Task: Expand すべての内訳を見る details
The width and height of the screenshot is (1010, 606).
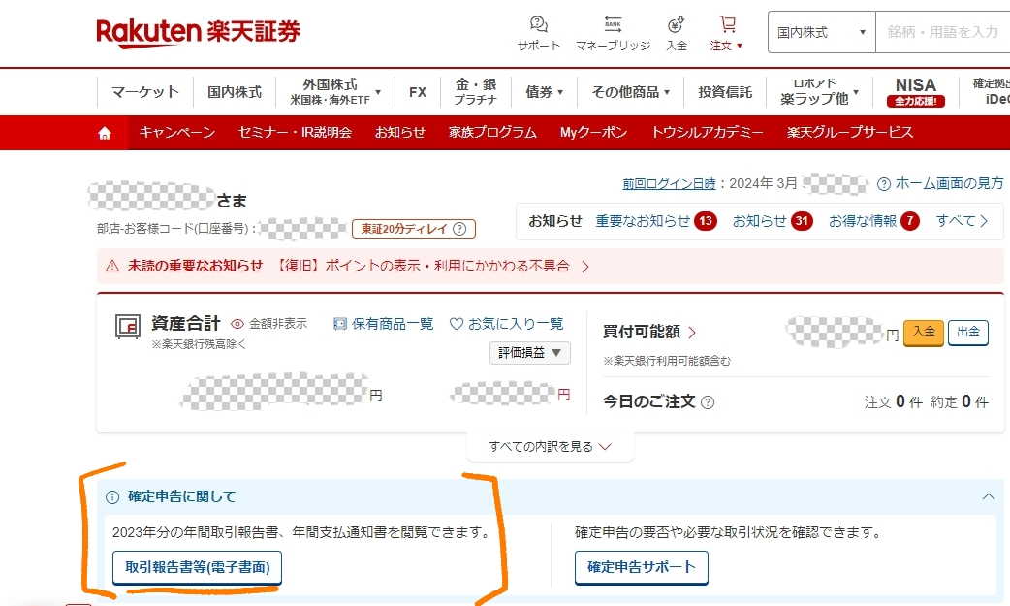Action: click(x=550, y=445)
